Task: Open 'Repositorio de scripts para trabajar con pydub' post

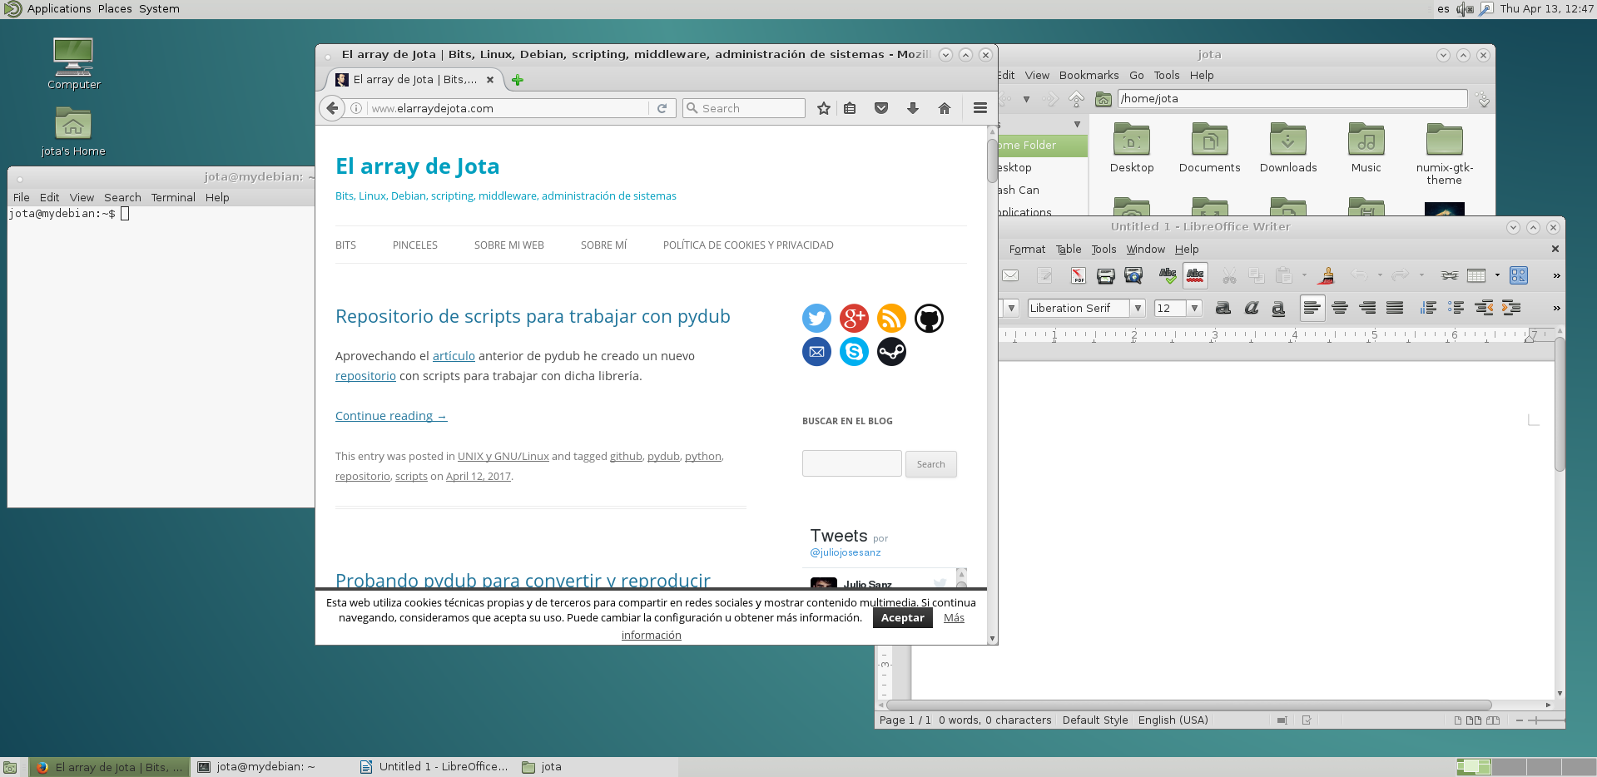Action: tap(533, 317)
